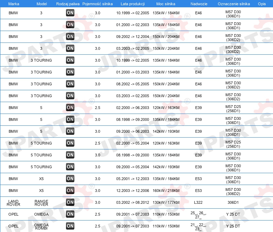
Task: Click the Rodzaj paliwa column header
Action: 68,4
